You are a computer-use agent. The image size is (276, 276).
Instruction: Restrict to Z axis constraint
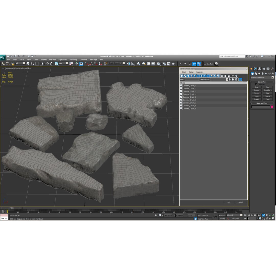(x=190, y=64)
